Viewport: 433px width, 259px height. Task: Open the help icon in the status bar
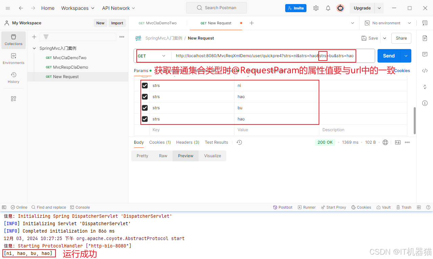tap(428, 207)
